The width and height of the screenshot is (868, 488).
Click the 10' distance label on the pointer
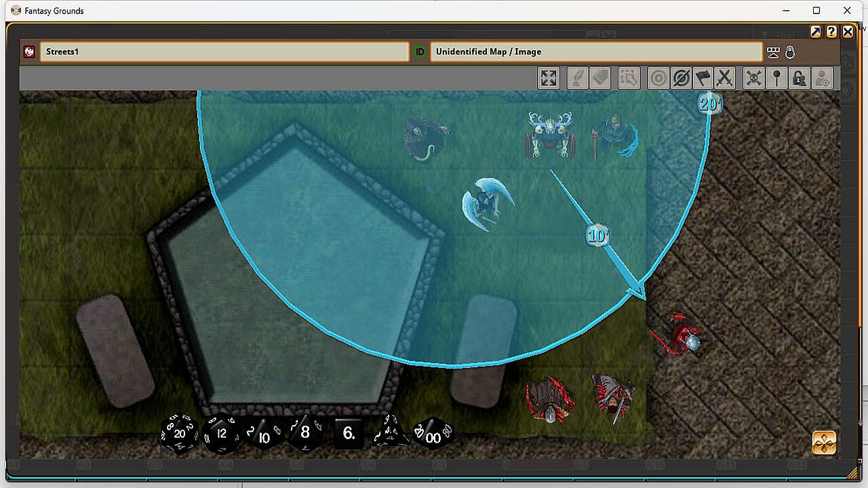(597, 236)
